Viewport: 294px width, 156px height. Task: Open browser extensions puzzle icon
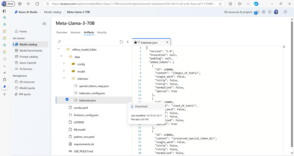coord(230,4)
